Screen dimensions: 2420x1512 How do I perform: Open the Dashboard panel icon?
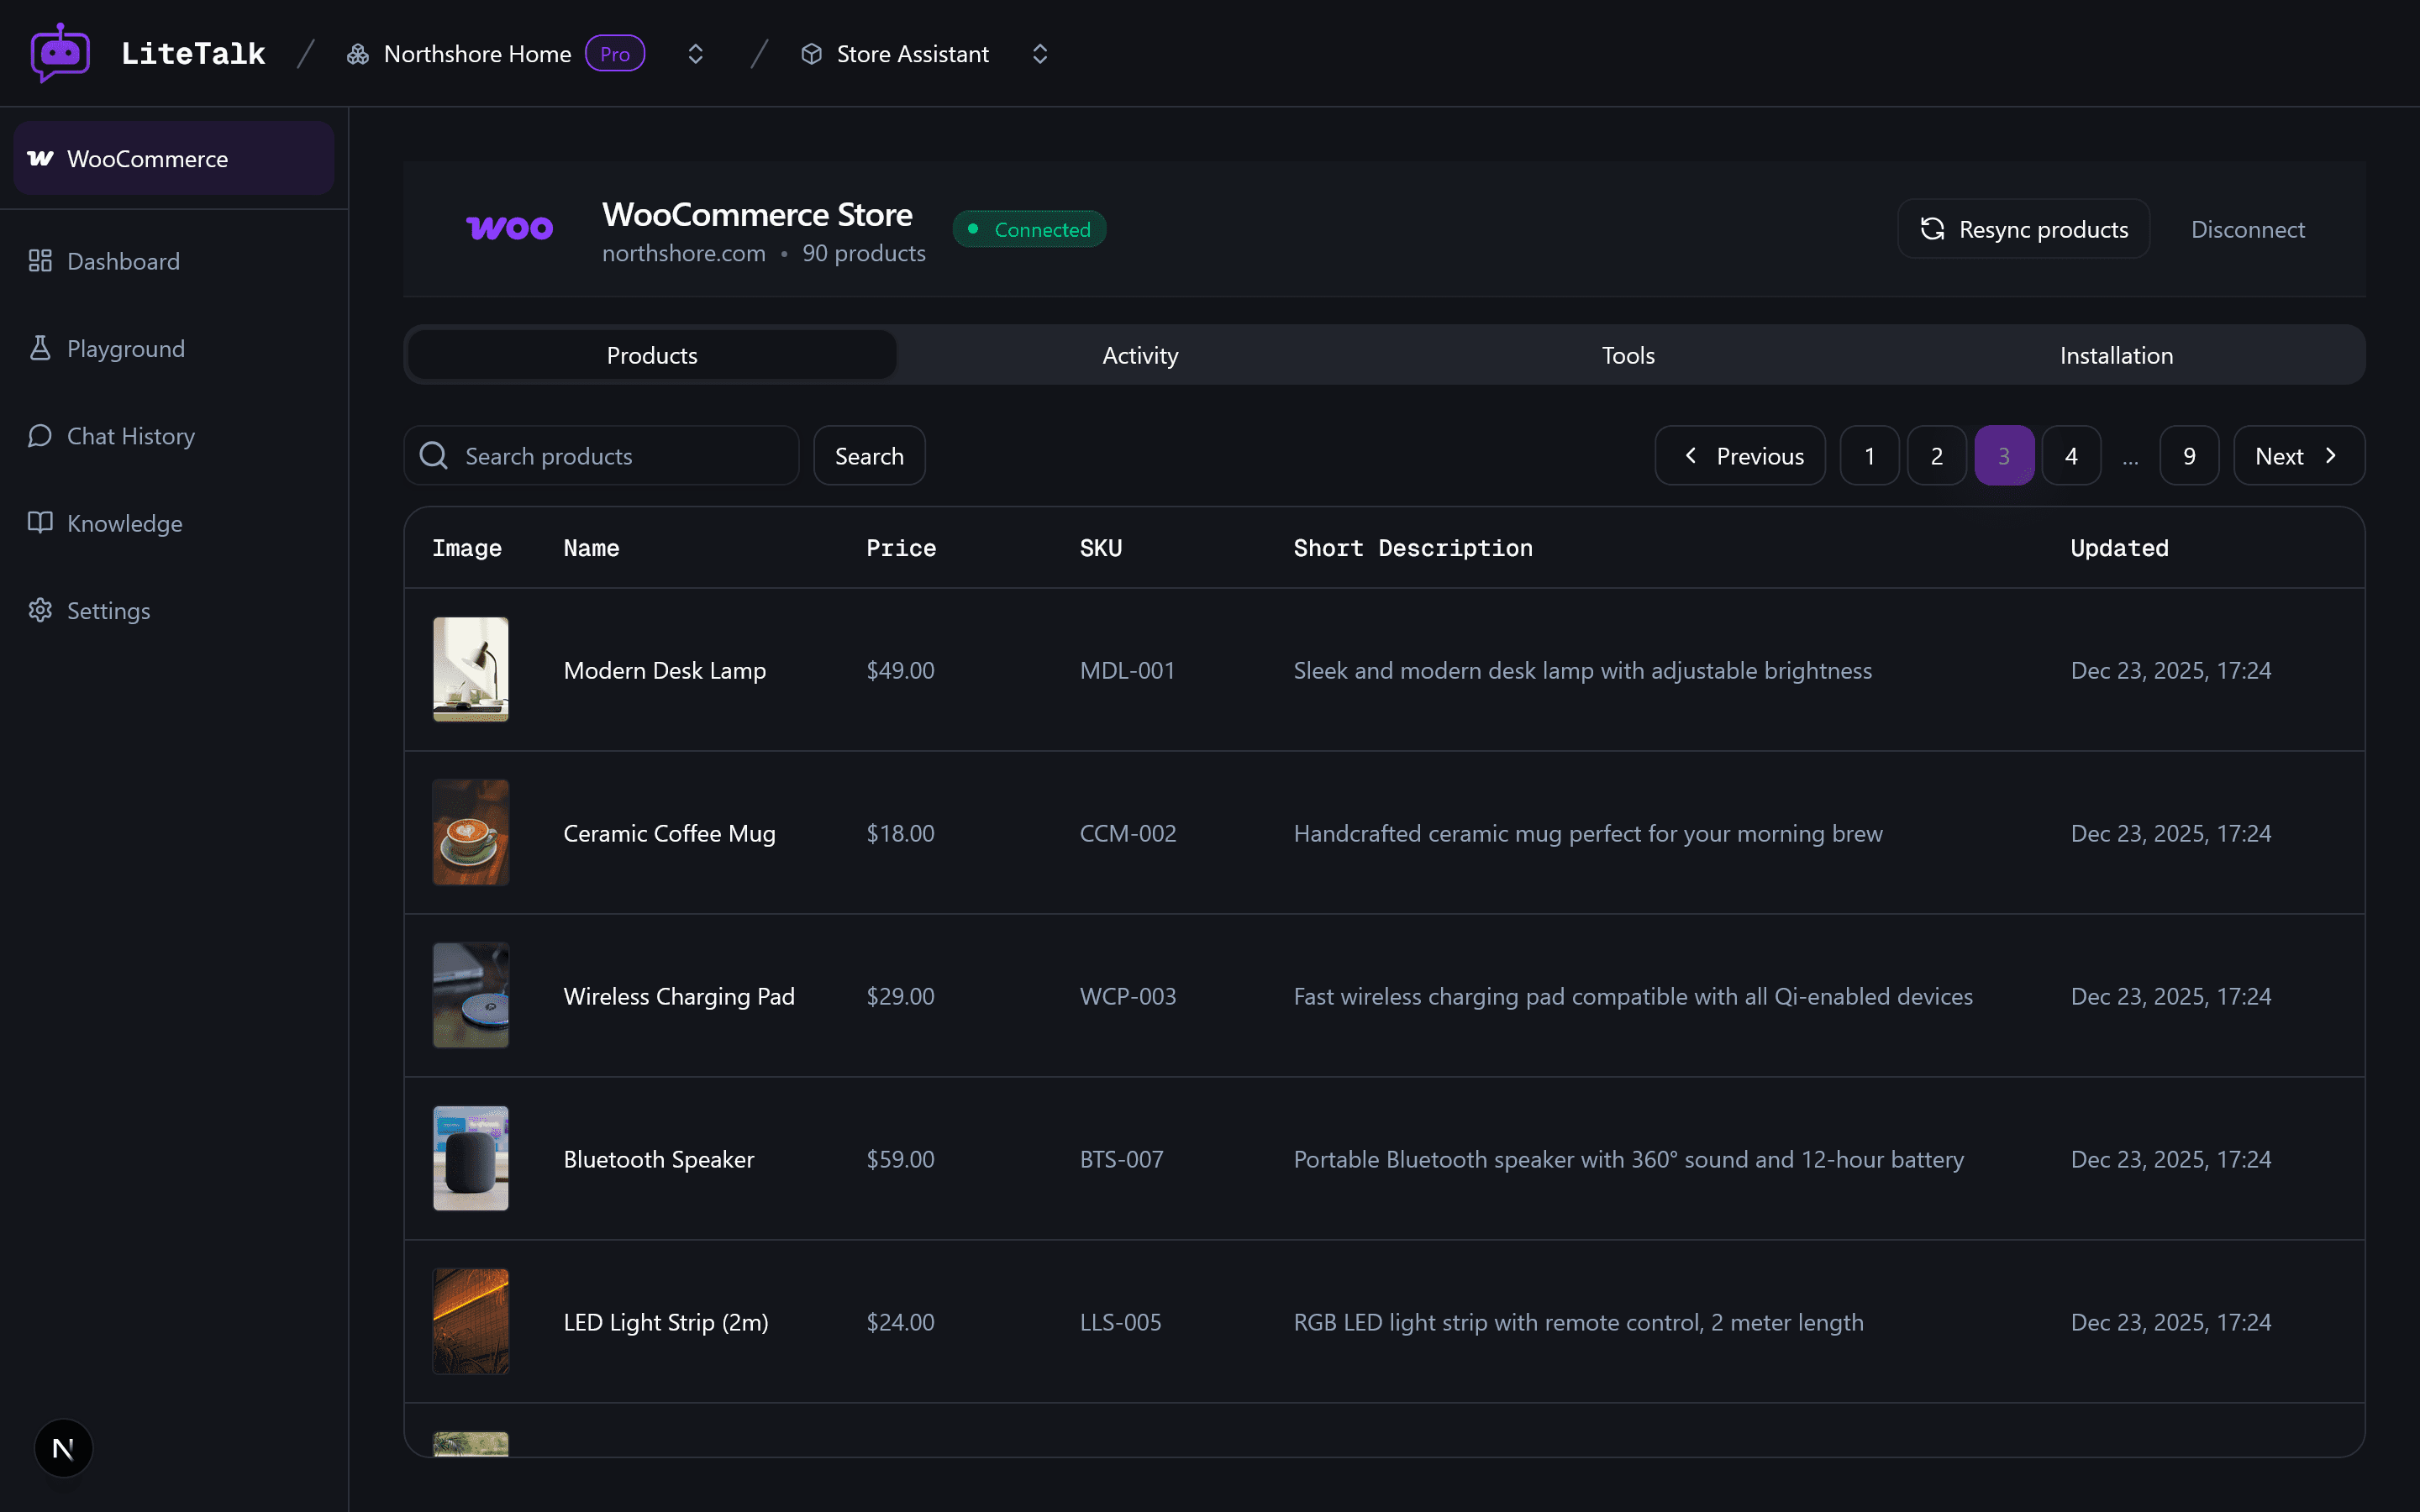click(x=40, y=260)
